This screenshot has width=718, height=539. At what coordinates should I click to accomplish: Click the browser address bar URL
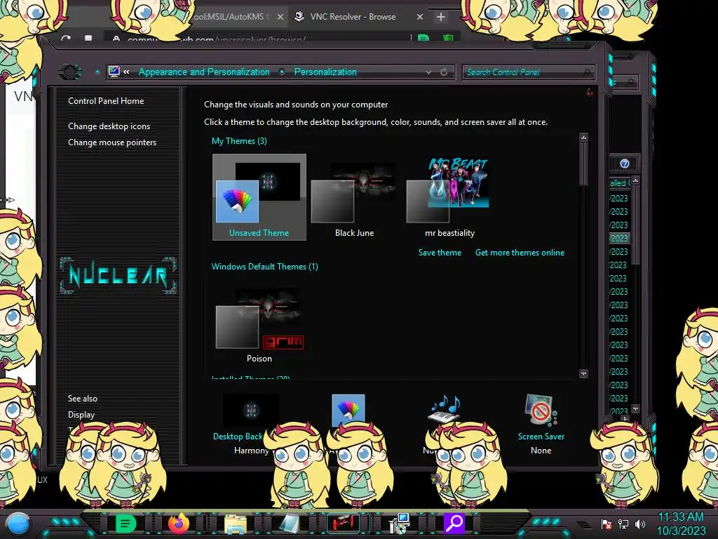pyautogui.click(x=257, y=39)
